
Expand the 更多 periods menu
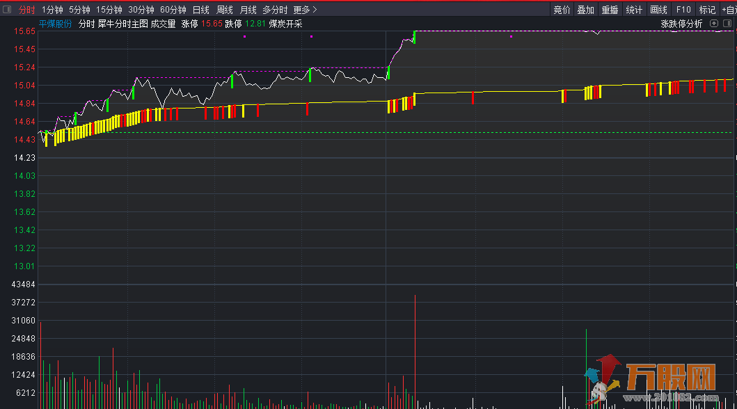pos(305,10)
